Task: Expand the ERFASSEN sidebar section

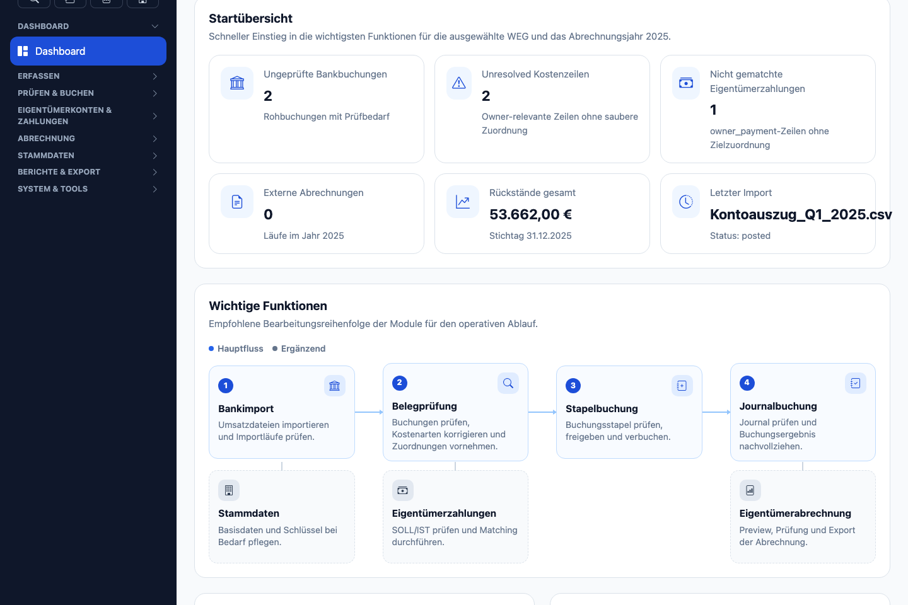Action: pos(88,76)
